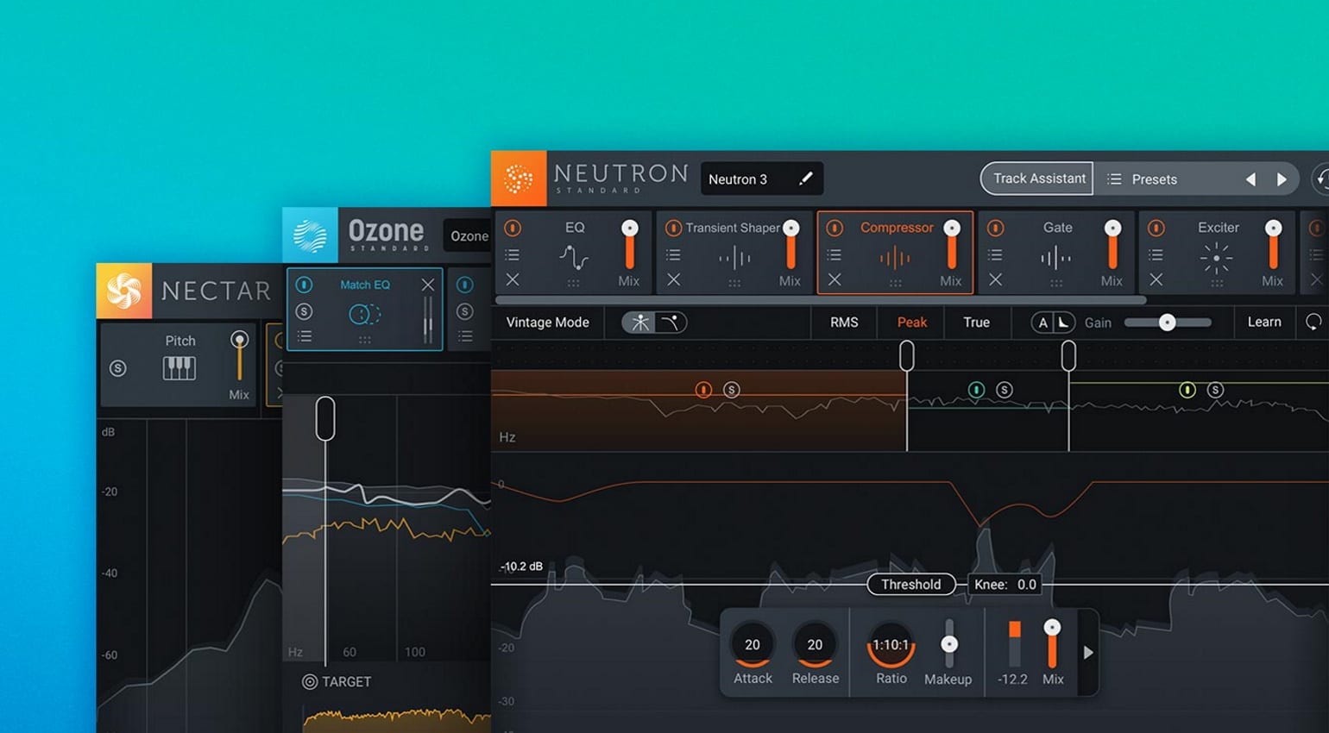Switch level detection to True
The image size is (1329, 733).
point(976,323)
